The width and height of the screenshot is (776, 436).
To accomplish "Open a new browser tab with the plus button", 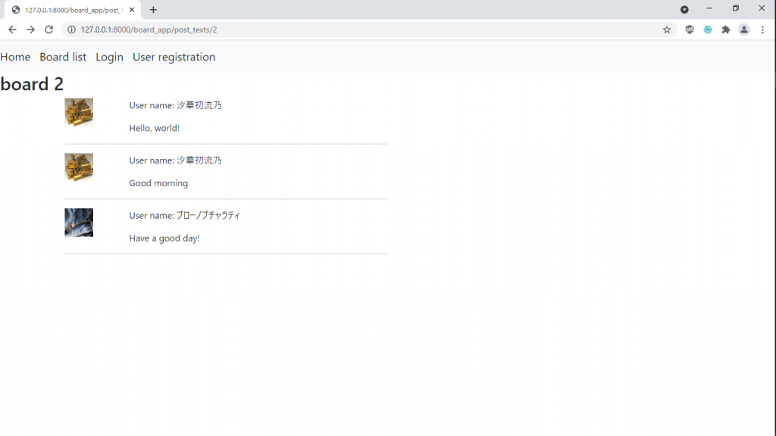I will coord(153,9).
